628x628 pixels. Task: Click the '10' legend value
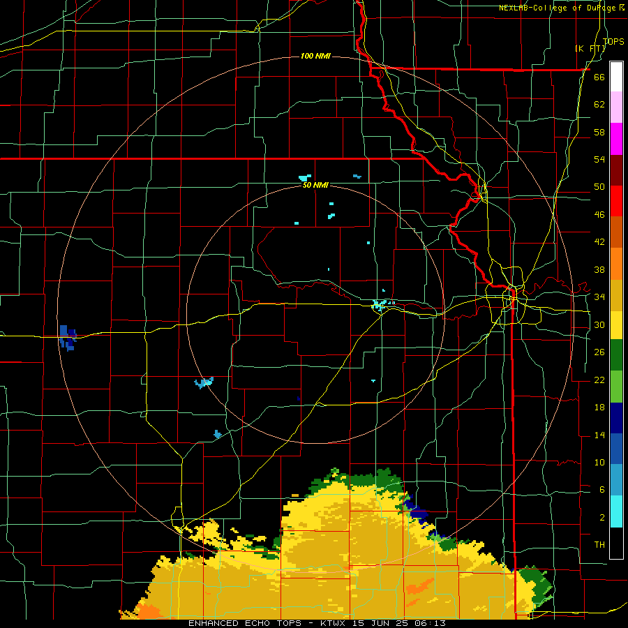(599, 462)
